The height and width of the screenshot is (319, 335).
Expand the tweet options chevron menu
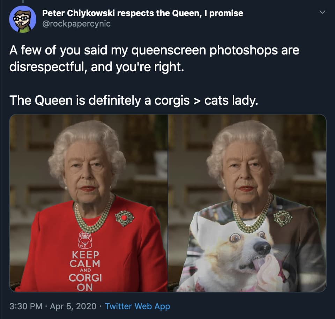[322, 12]
